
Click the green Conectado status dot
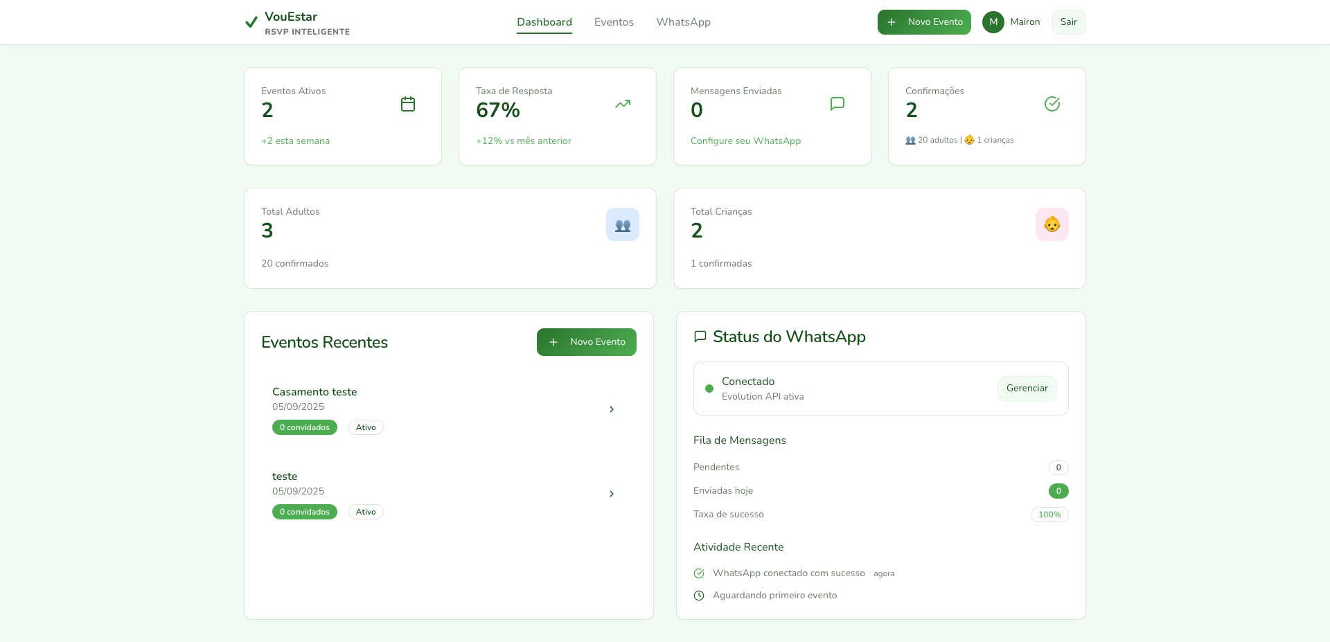[709, 389]
